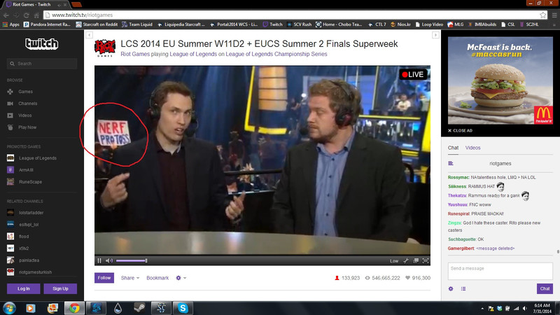Follow the Riot Games channel

pyautogui.click(x=104, y=278)
